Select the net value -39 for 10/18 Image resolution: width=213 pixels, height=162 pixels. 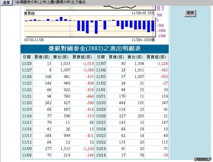click(165, 155)
